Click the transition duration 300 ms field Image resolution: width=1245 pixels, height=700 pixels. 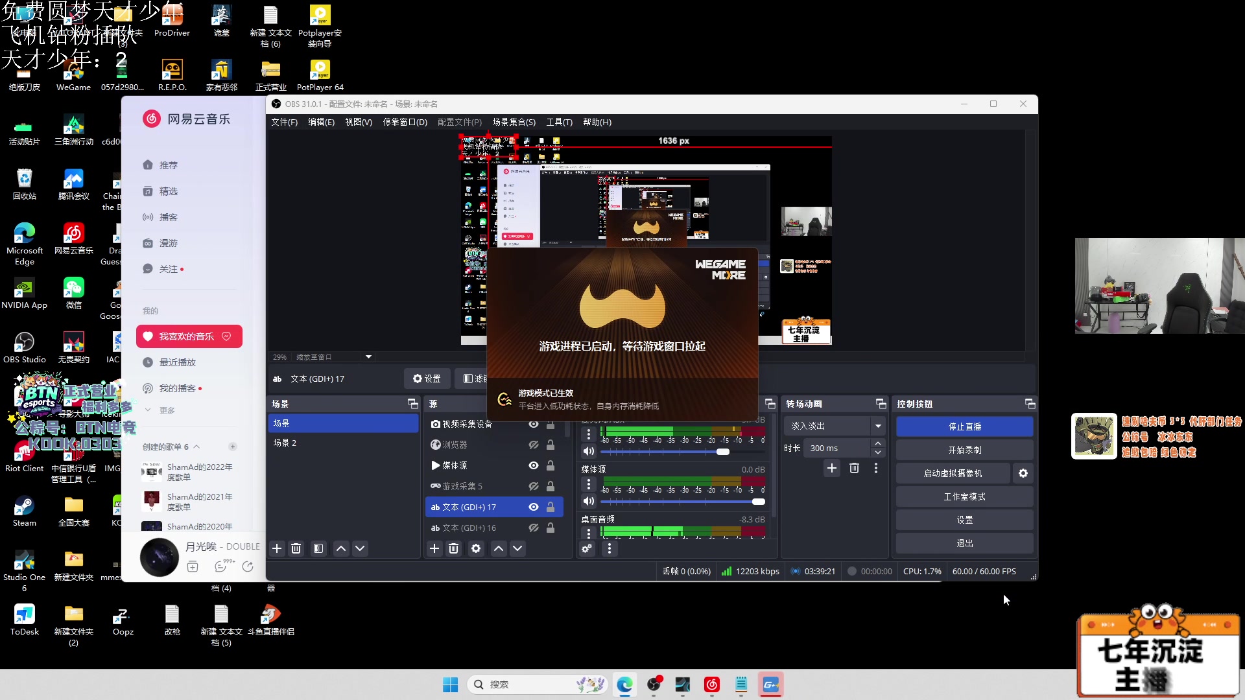point(836,448)
